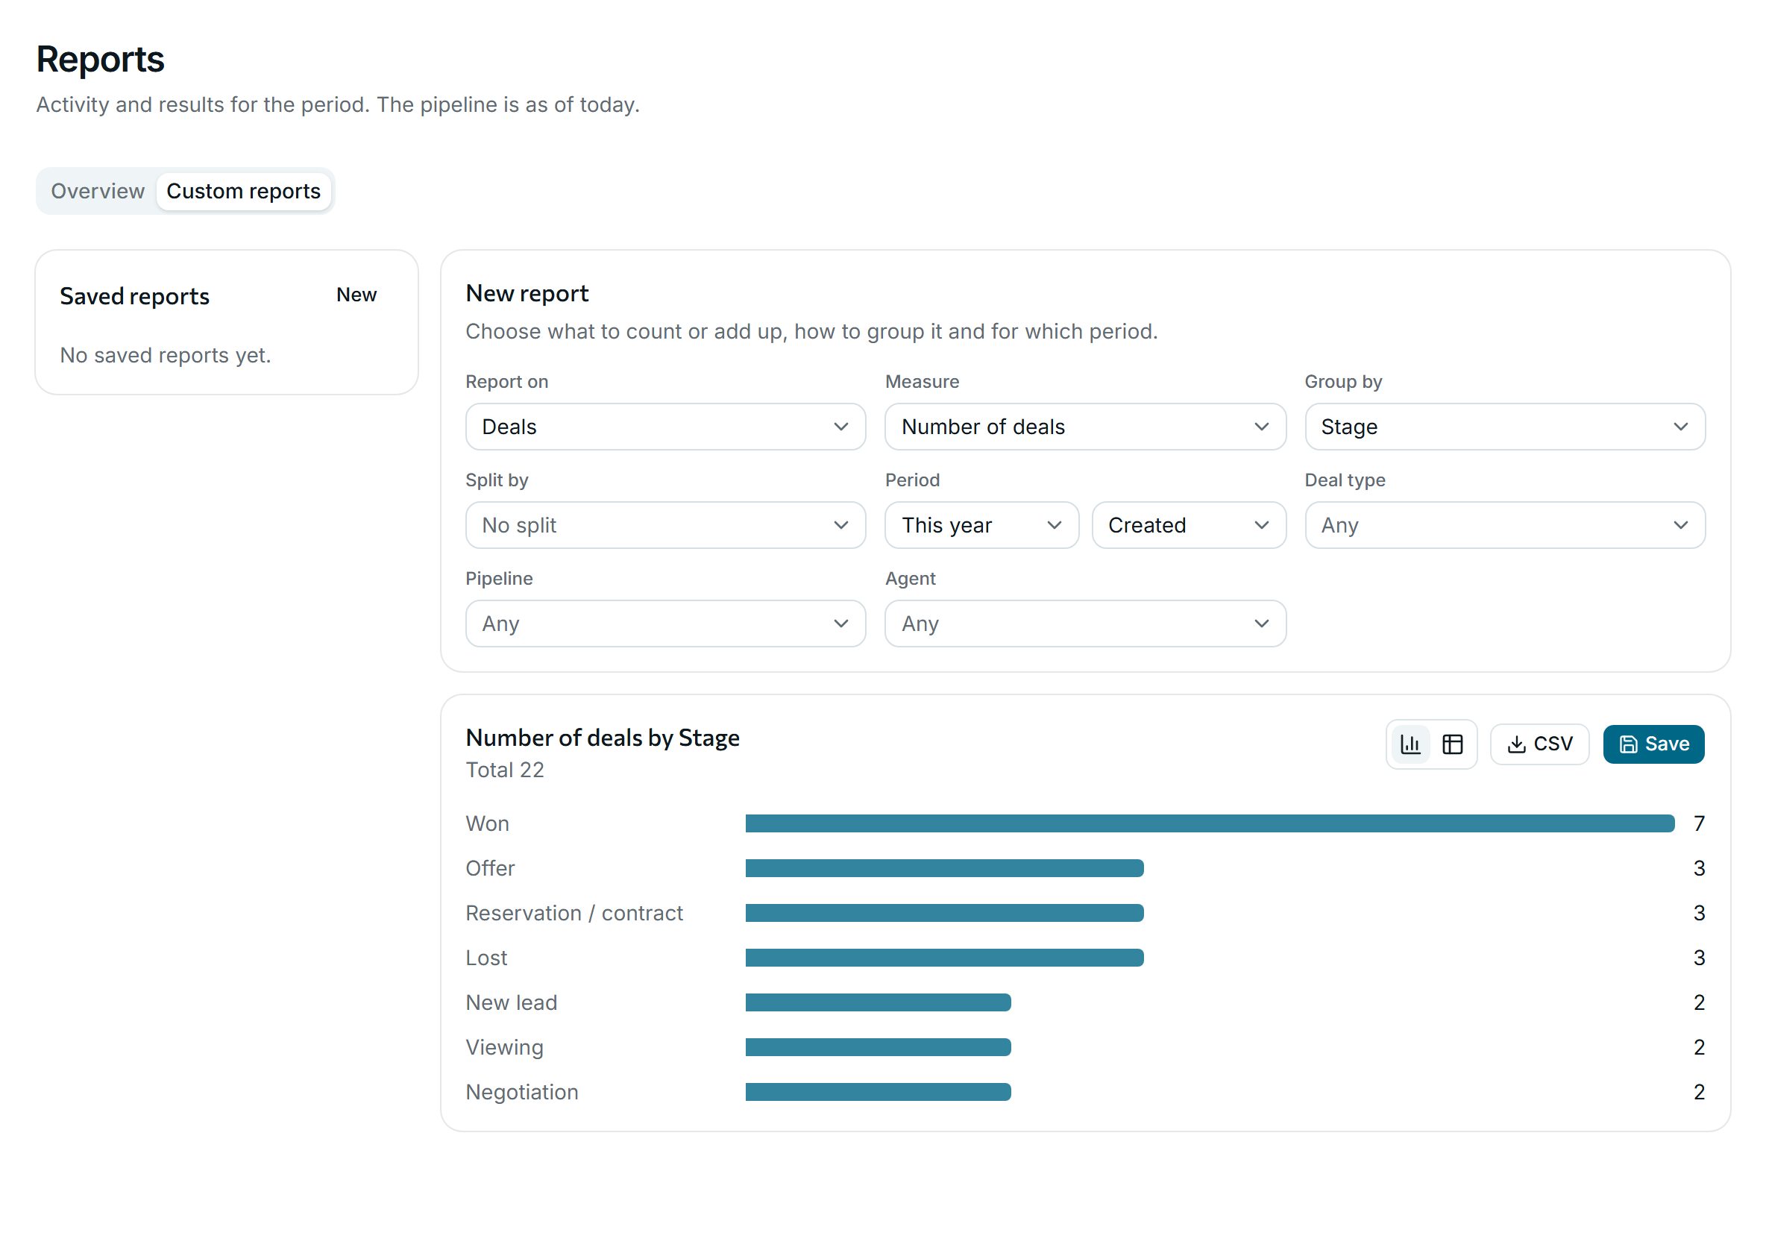Screen dimensions: 1766x1259
Task: Click the Lost bar in chart
Action: (x=944, y=958)
